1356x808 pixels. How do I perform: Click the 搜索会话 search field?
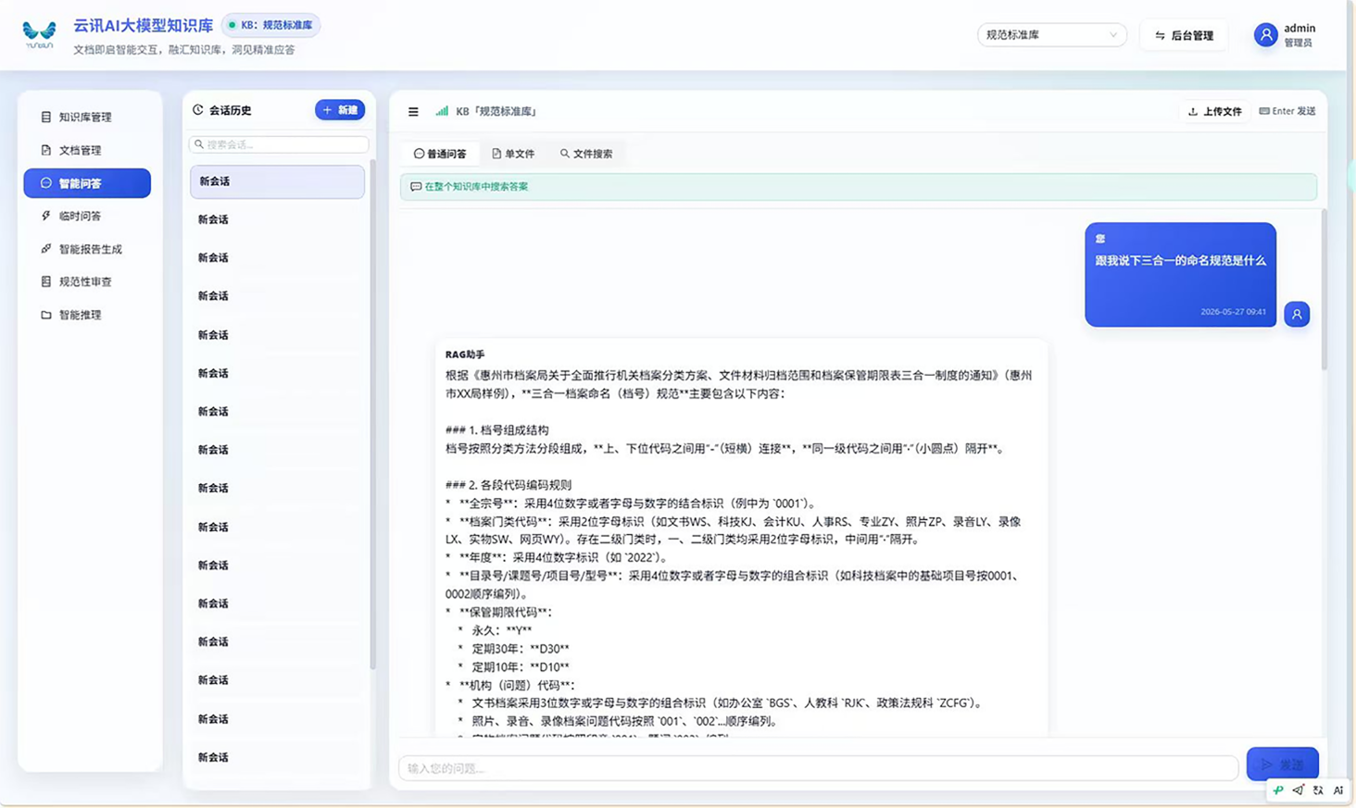279,144
